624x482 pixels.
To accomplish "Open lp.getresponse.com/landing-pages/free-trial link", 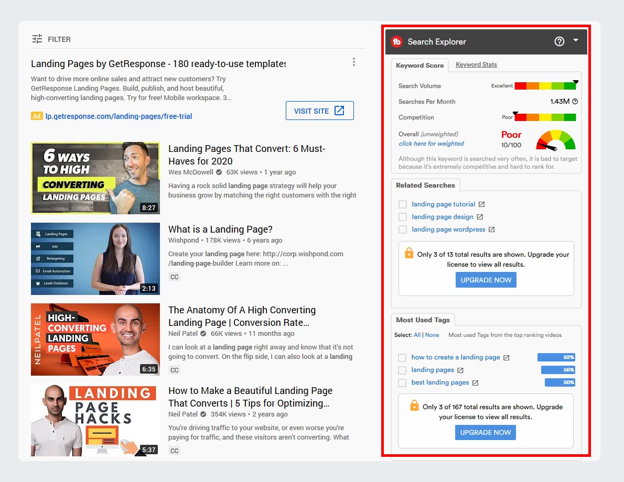I will (x=119, y=116).
